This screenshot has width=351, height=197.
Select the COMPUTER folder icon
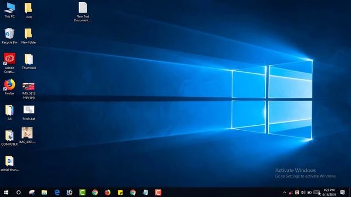(x=9, y=138)
